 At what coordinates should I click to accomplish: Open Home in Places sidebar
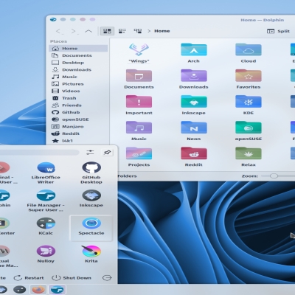[x=78, y=49]
